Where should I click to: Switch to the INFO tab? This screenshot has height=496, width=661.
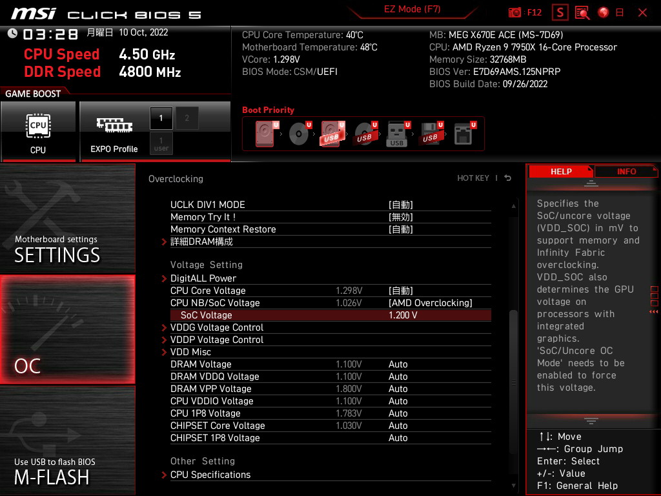pos(626,171)
